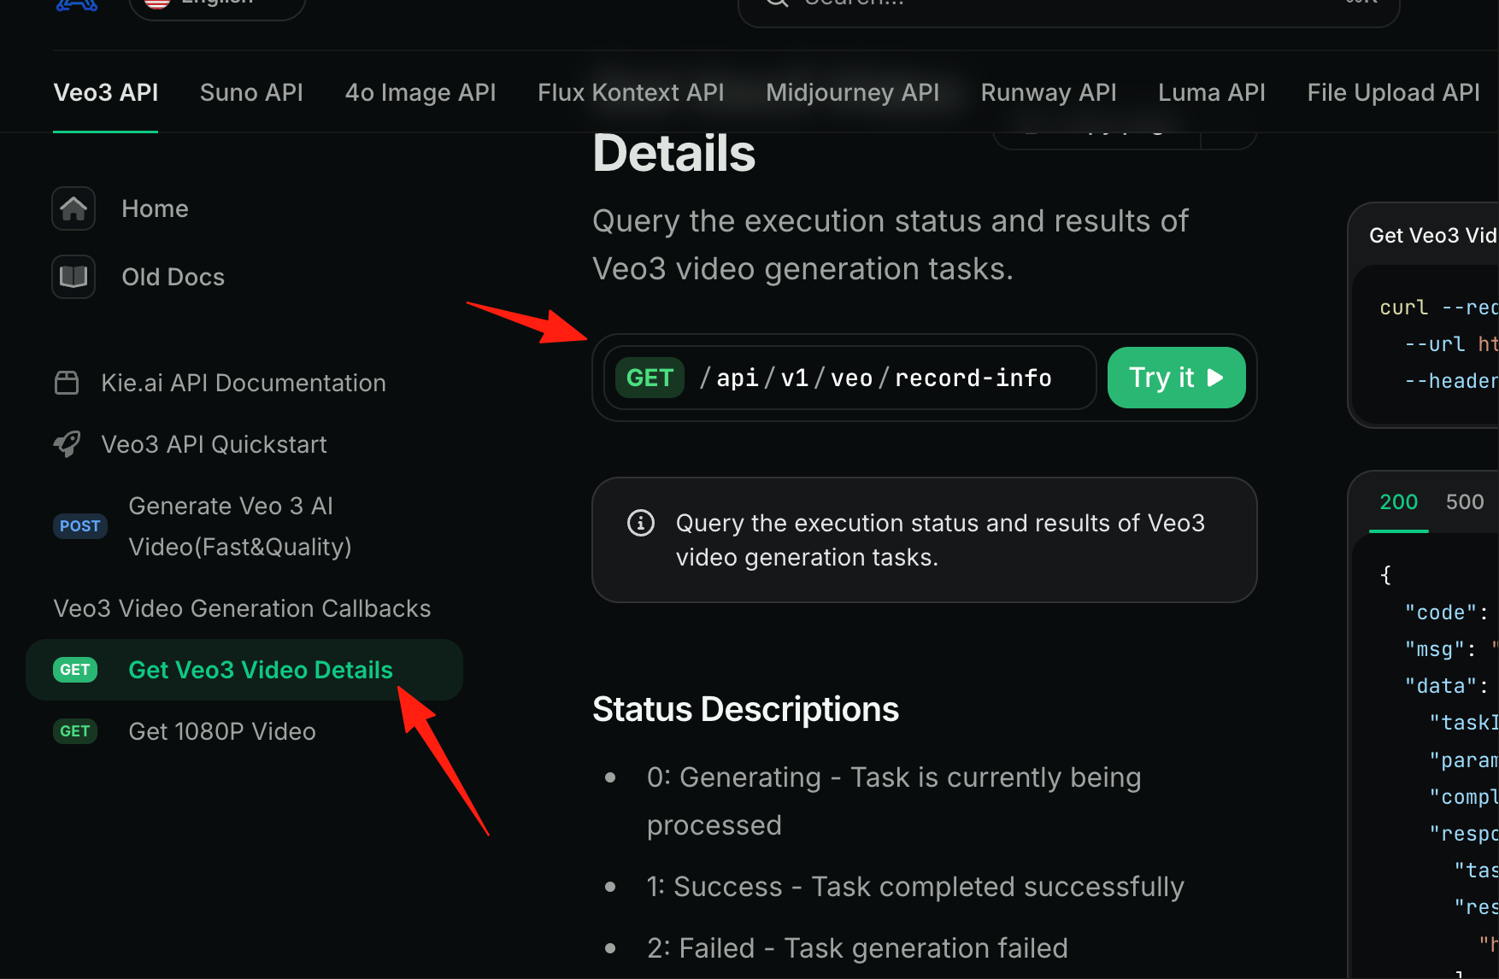Click the curl command code block
Image resolution: width=1499 pixels, height=979 pixels.
pyautogui.click(x=1426, y=344)
